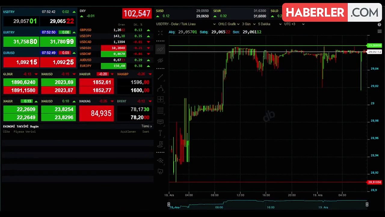Click the green up arrow under SEUR
Screen dimensions: 385x217
point(215,16)
